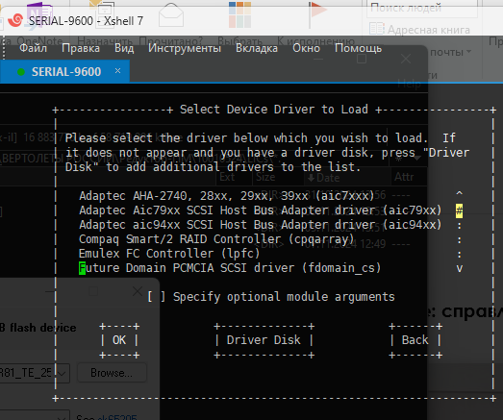Click the driver list scroll-down v

point(460,268)
